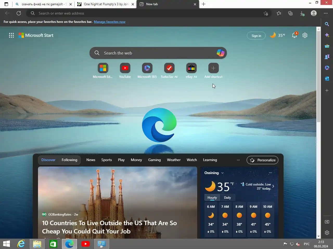Close the New tab tab

[195, 4]
